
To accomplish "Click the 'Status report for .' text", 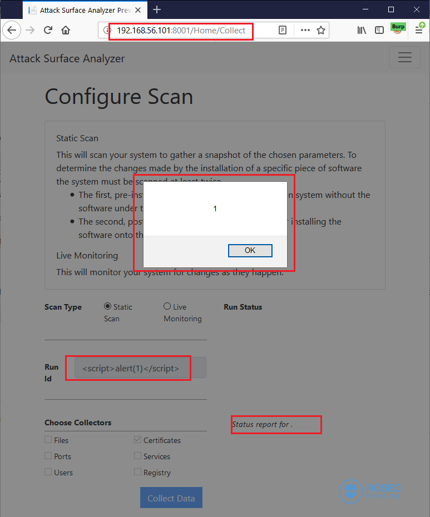I will [263, 424].
